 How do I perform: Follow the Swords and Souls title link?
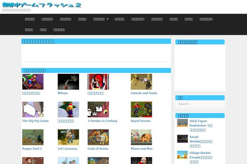(x=144, y=93)
